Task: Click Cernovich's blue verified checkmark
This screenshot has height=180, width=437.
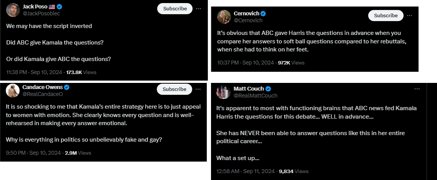Action: click(264, 13)
